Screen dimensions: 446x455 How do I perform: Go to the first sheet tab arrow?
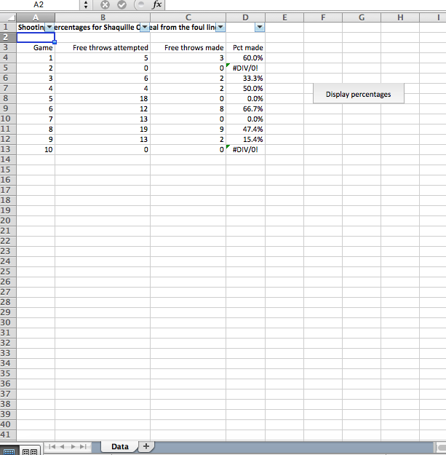point(52,446)
